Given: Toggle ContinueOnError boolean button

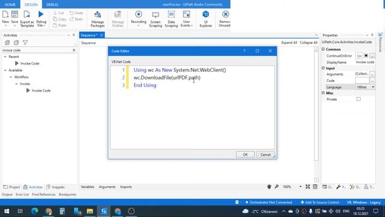Looking at the screenshot, I should click(366, 55).
